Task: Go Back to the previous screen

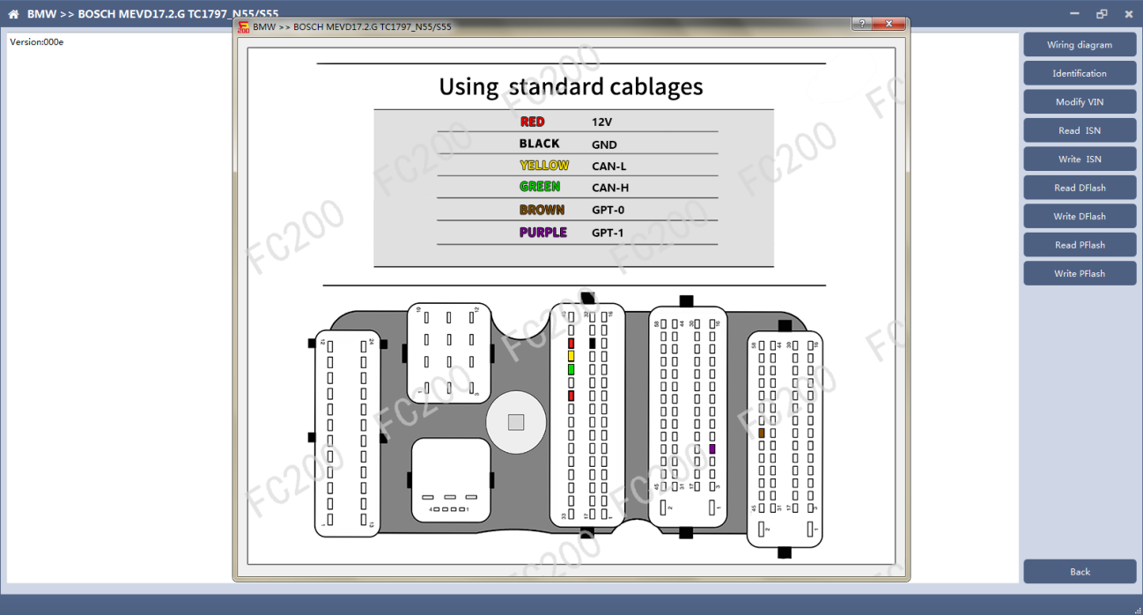Action: [x=1080, y=572]
